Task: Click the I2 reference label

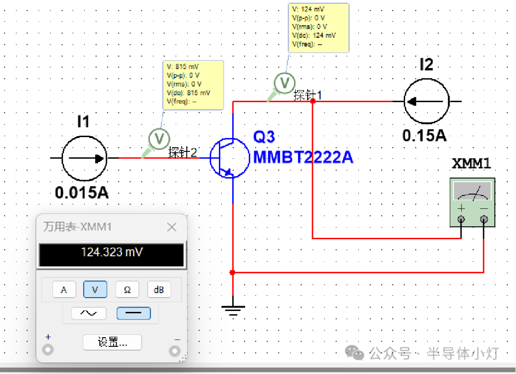Action: pos(427,64)
